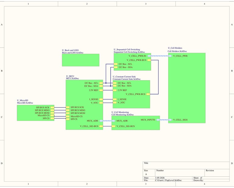The image size is (234, 188).
Task: Select I2C Bus - SCL port on MCU sheet
Action: click(101, 83)
